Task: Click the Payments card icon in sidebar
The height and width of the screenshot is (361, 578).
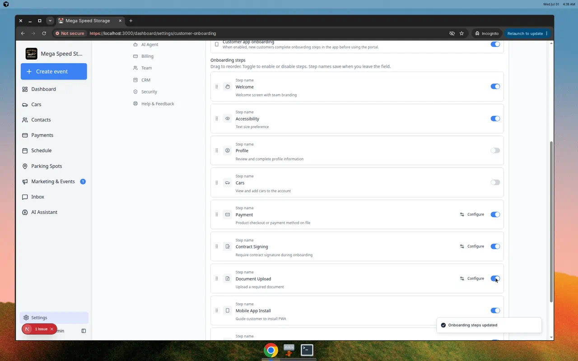Action: pos(25,135)
